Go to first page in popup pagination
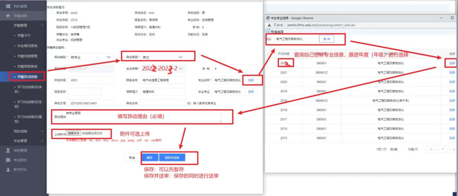 431,149
